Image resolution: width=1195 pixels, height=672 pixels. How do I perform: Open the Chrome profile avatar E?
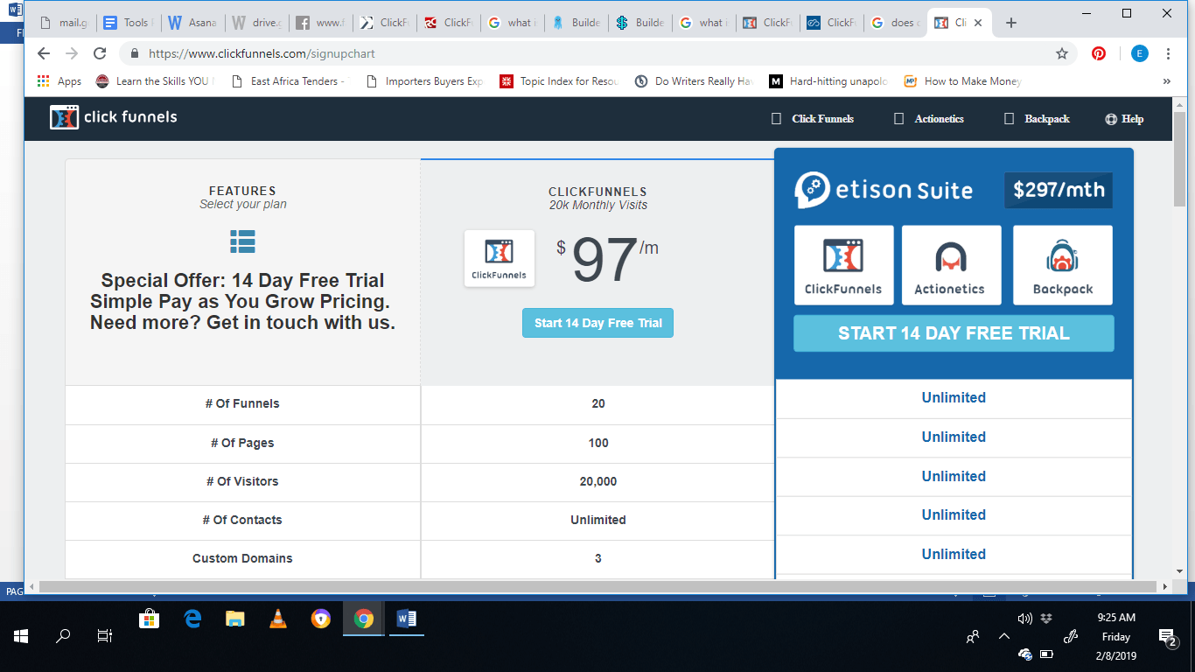(x=1139, y=53)
